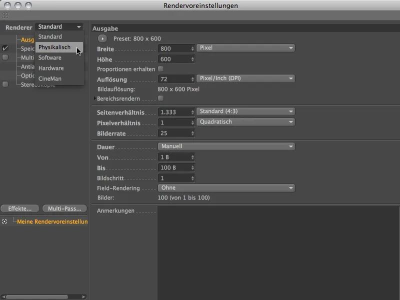Select Speichern in the settings tree
This screenshot has width=400, height=300.
click(x=27, y=48)
